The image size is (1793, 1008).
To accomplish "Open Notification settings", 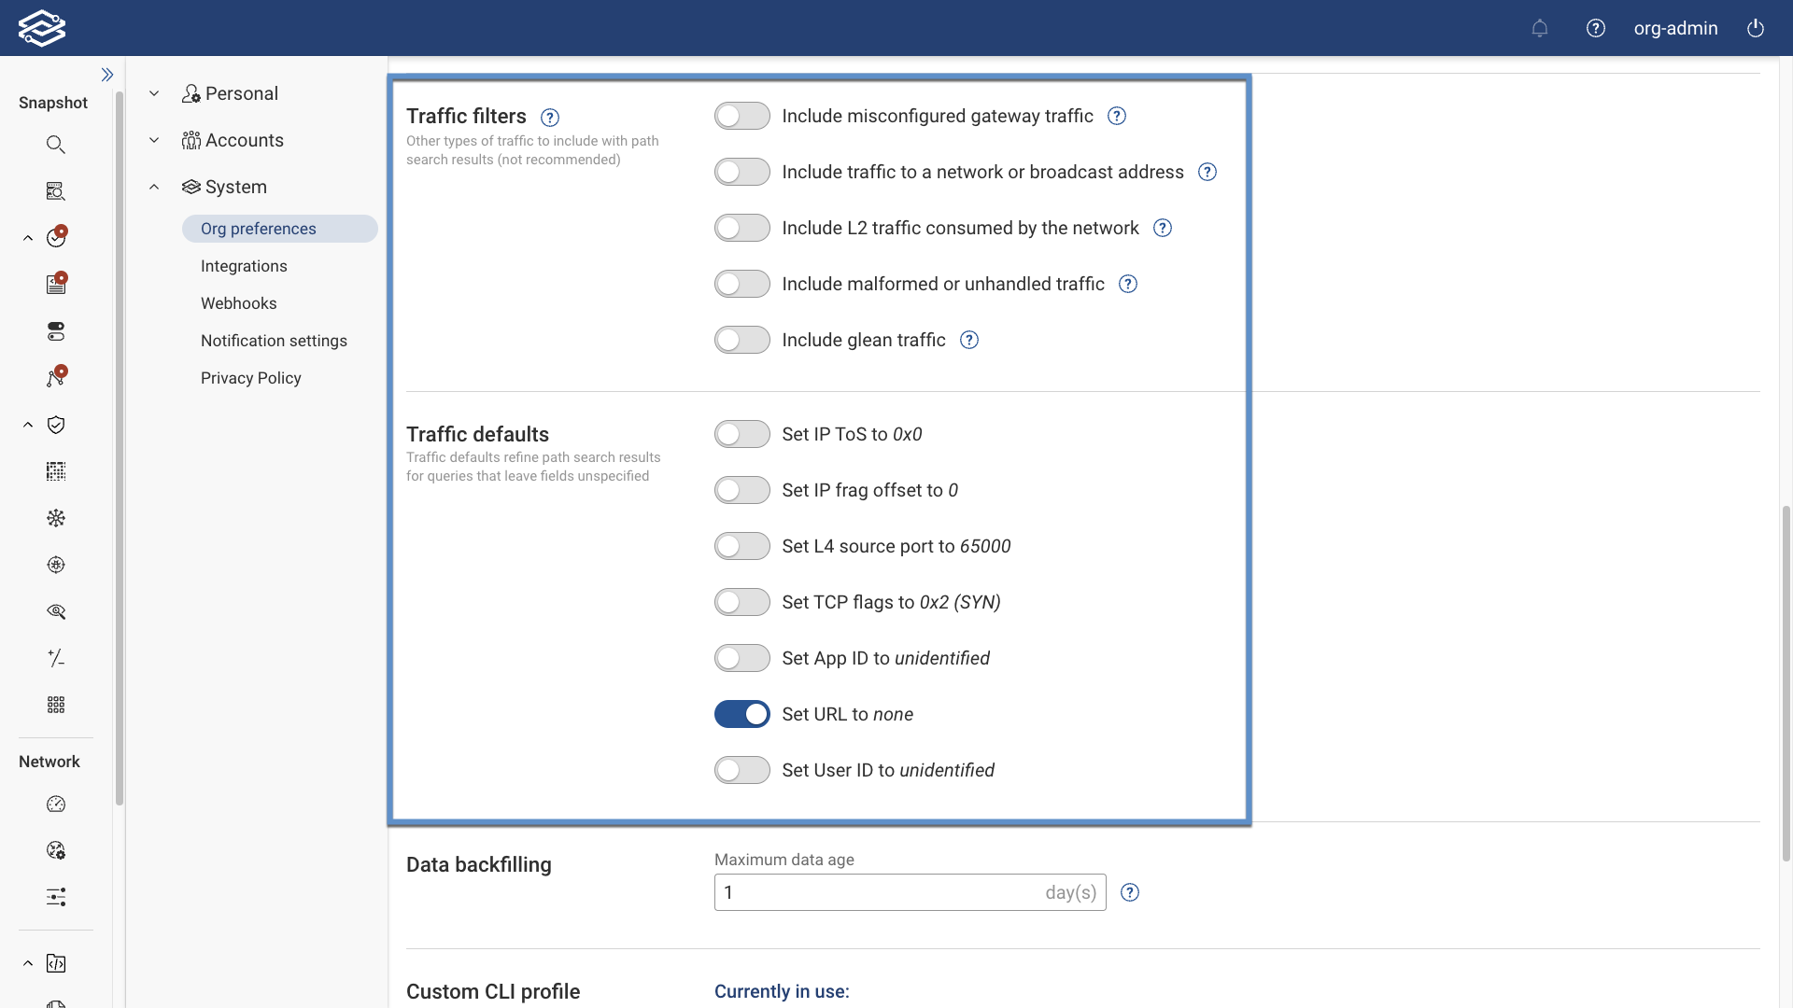I will pyautogui.click(x=274, y=341).
